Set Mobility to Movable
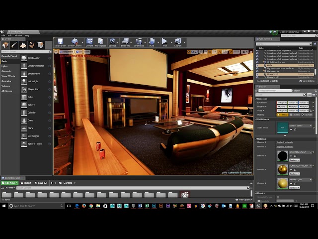 point(307,115)
